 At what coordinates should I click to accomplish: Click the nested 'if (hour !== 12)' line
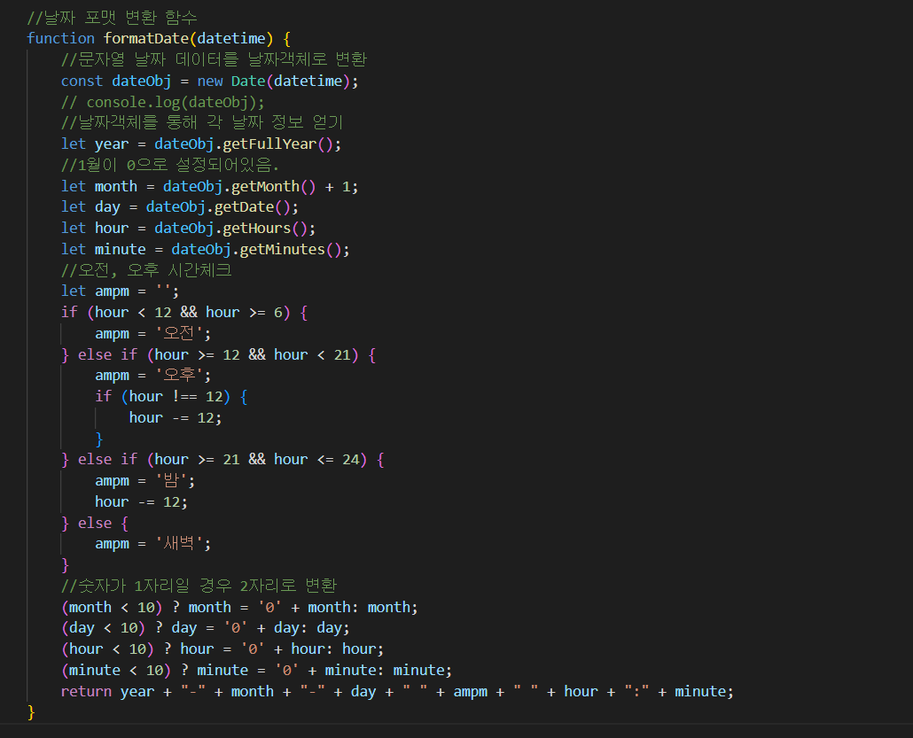(171, 396)
